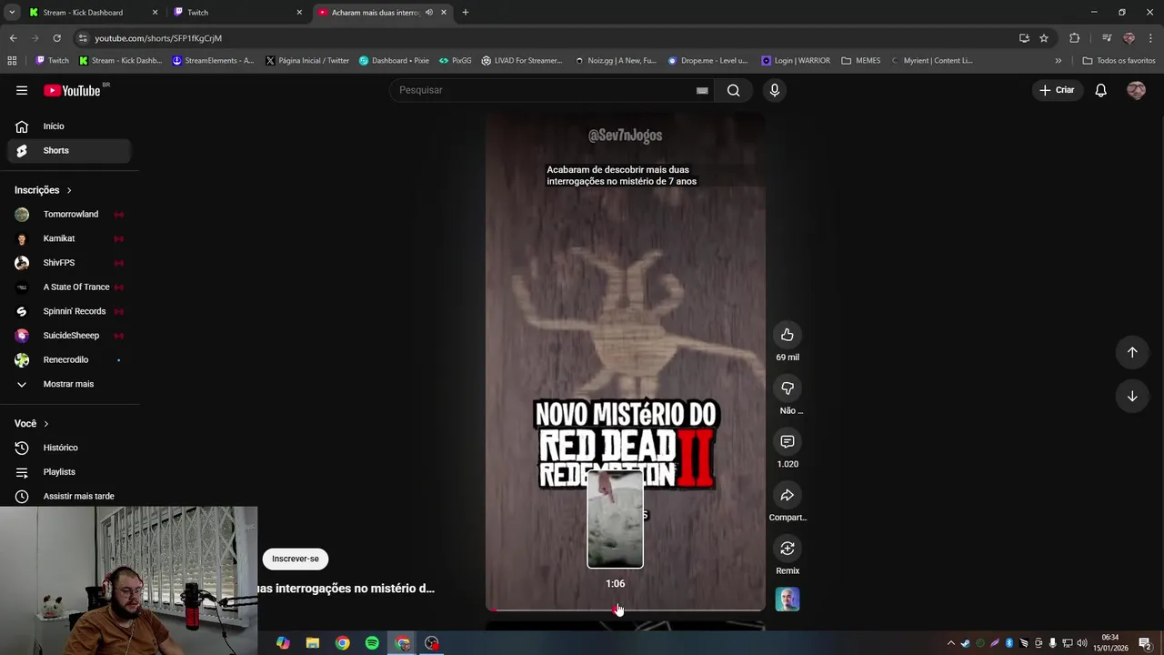Open media controls in Chrome toolbar
This screenshot has height=655, width=1164.
pyautogui.click(x=1107, y=38)
